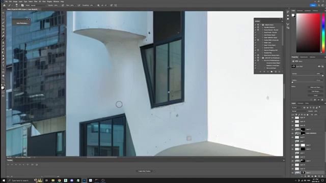Select the Eyedropper tool
The width and height of the screenshot is (326, 183).
(3, 33)
